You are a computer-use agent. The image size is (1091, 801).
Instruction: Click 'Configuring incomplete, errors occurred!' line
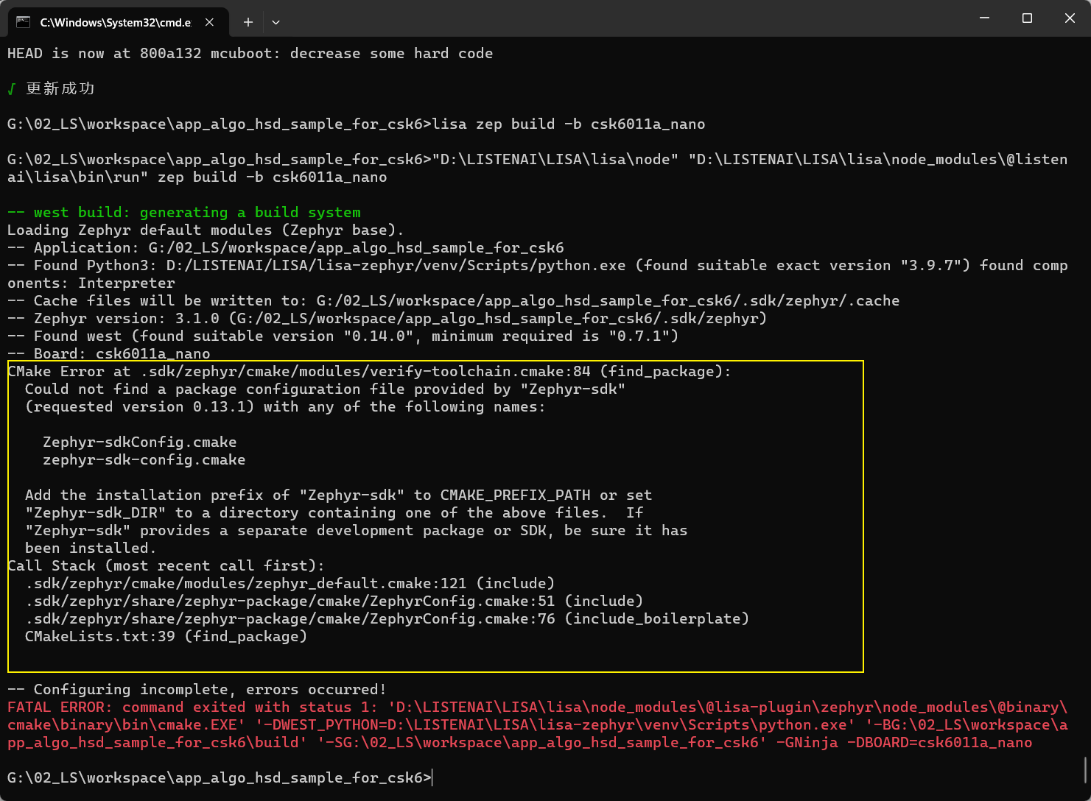(x=197, y=689)
